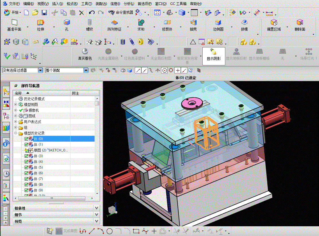Open the 插入(S) menu
The height and width of the screenshot is (236, 319).
click(58, 4)
